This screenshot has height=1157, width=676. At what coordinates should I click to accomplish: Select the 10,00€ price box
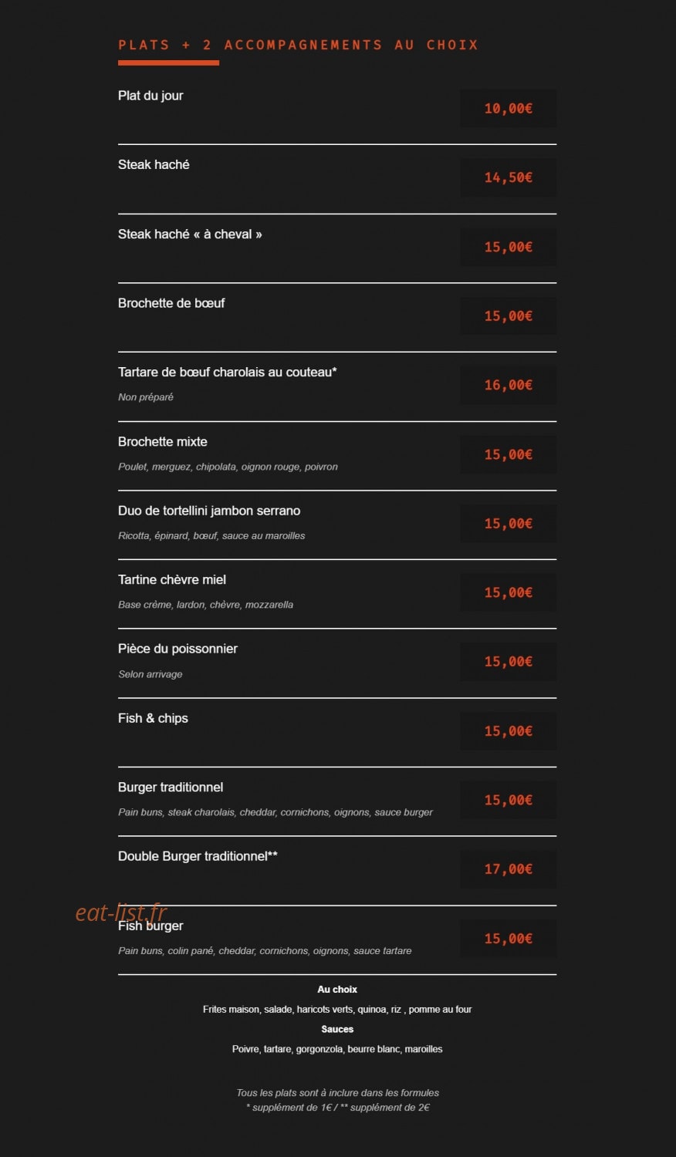(x=508, y=108)
